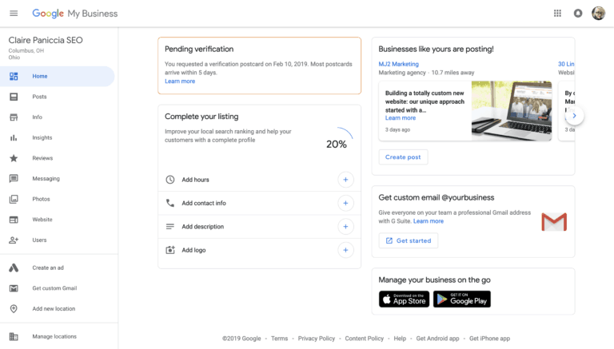Screen dimensions: 614x349
Task: Open the notifications bell
Action: click(578, 14)
